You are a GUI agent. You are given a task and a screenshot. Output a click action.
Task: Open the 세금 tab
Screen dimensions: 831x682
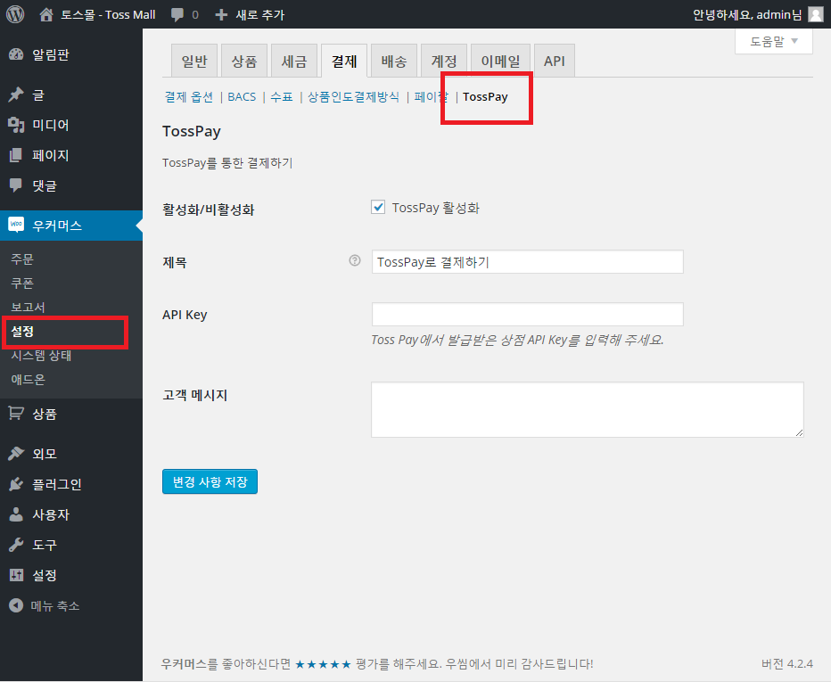294,61
